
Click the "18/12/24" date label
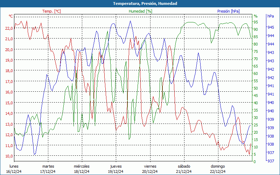pos(82,171)
